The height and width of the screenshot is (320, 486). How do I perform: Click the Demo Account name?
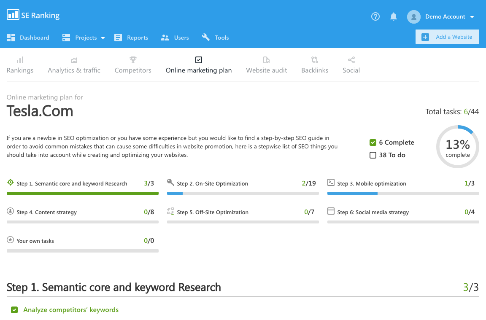(445, 17)
